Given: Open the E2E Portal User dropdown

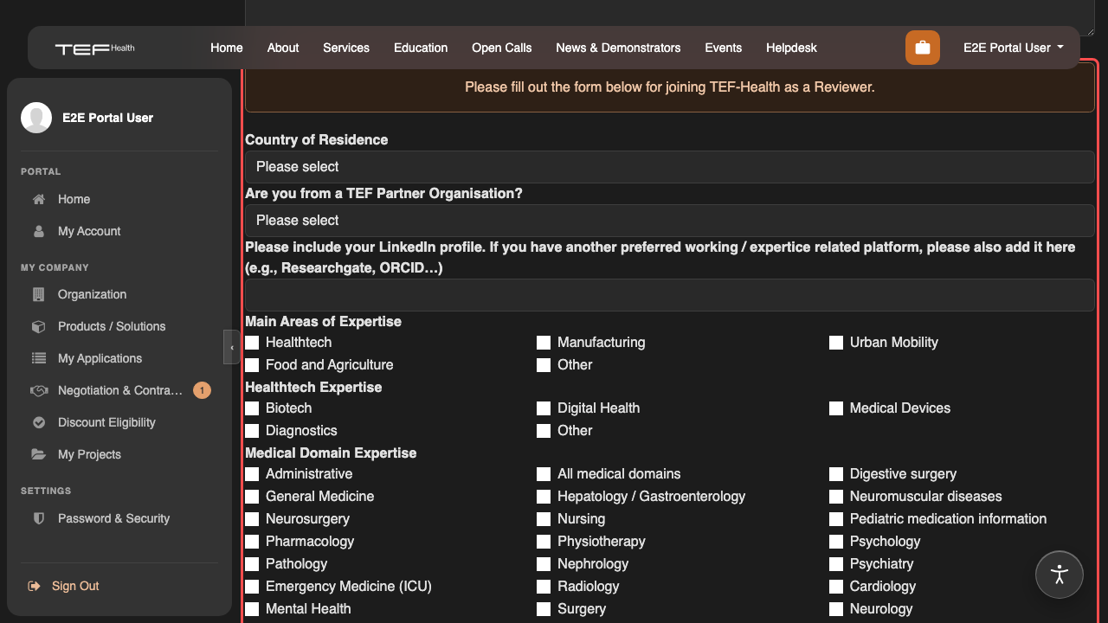Looking at the screenshot, I should [1014, 48].
